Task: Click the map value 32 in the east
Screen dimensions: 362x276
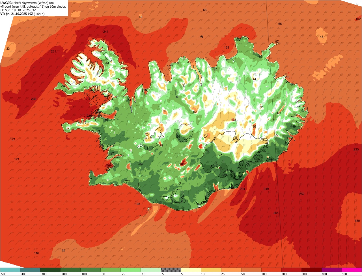Action: [x=261, y=107]
